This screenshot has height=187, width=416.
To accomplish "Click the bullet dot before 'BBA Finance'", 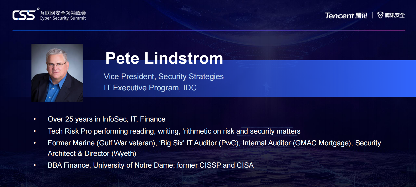I will click(x=35, y=165).
